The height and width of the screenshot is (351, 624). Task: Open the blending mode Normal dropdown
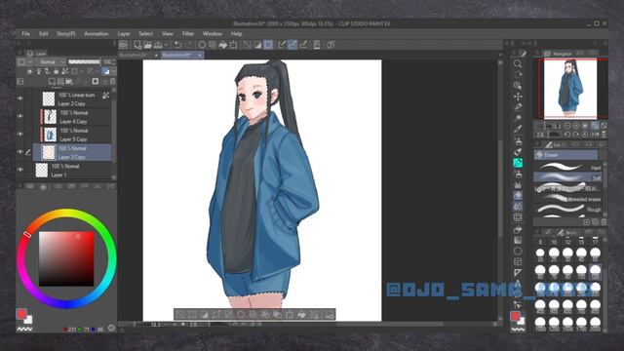50,61
